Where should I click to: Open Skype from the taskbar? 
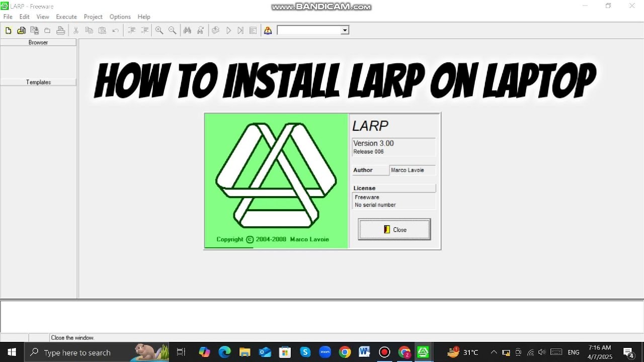(x=305, y=352)
